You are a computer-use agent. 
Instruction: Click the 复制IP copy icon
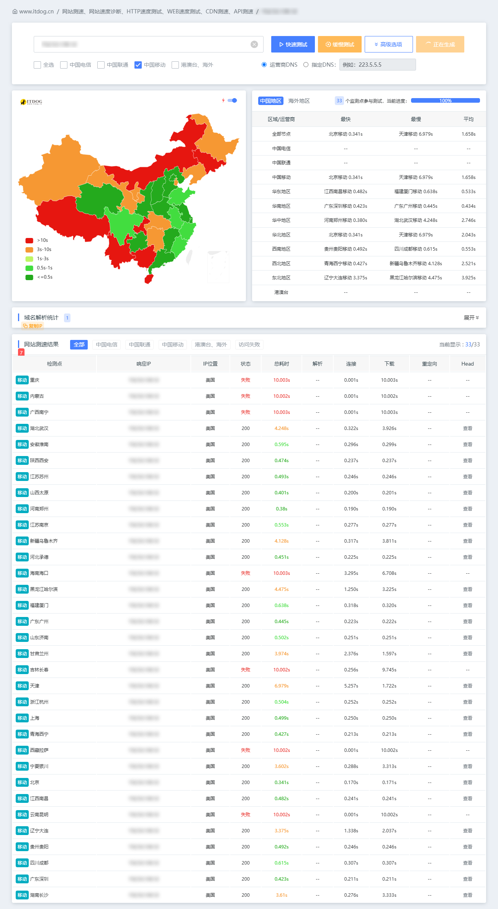(x=25, y=326)
